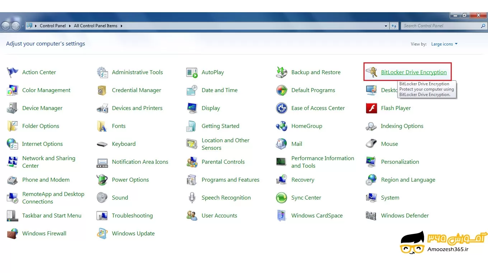Screen dimensions: 488x273
Task: Open the Display monitor icon
Action: (192, 108)
